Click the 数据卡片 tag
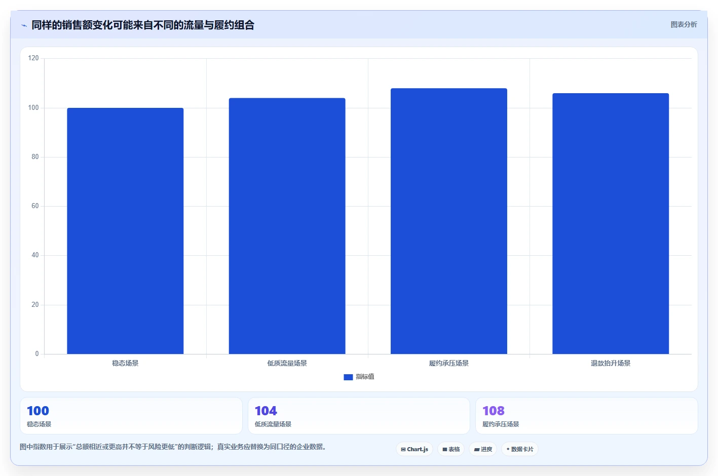The image size is (718, 476). [520, 449]
